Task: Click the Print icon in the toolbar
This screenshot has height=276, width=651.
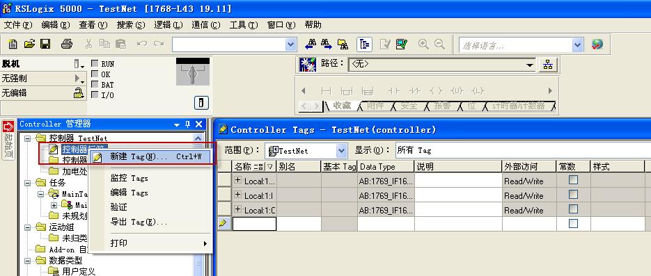Action: (x=67, y=44)
